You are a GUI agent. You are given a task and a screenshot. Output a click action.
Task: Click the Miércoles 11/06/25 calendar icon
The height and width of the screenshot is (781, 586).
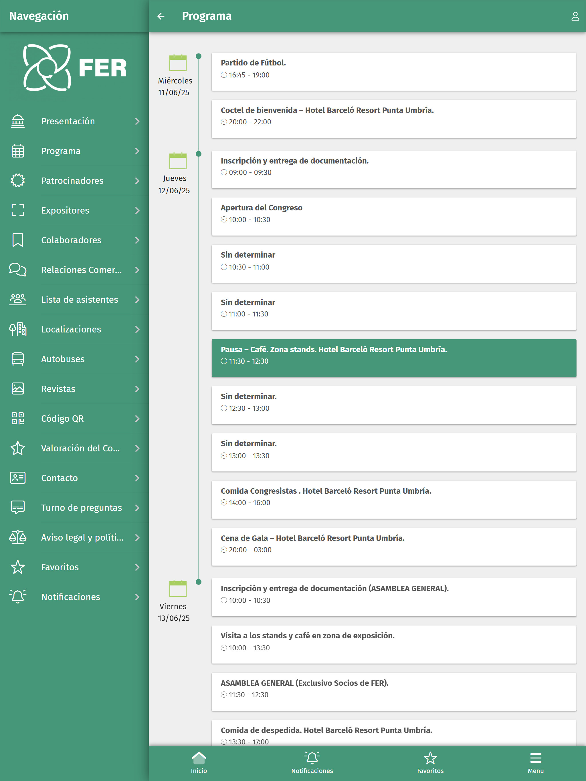(x=178, y=63)
